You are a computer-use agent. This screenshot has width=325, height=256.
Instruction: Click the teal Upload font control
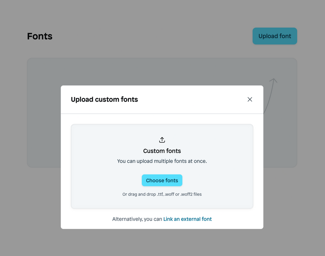pos(275,36)
